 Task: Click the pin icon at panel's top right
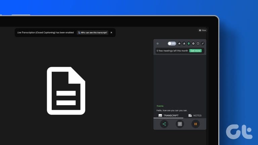point(203,44)
